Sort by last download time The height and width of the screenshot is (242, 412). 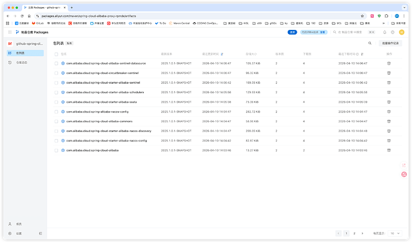tap(362, 54)
